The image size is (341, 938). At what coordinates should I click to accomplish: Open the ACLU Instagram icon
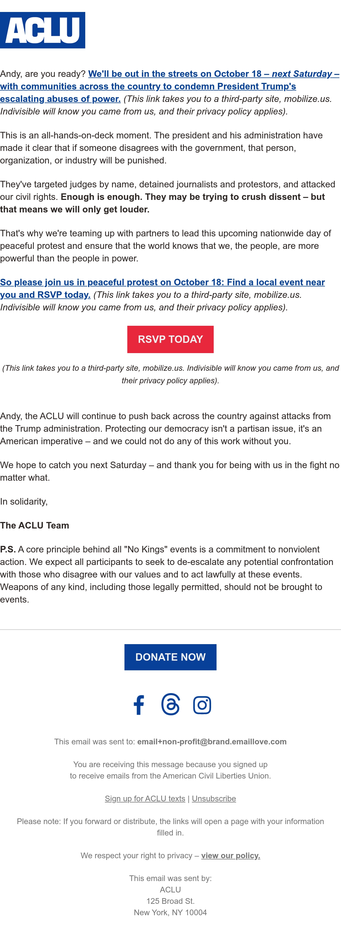tap(202, 705)
